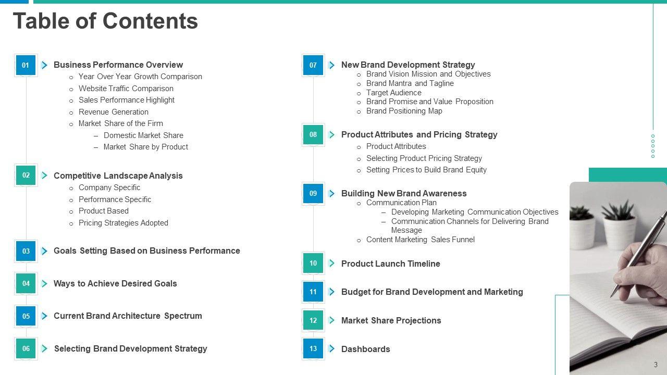This screenshot has height=375, width=667.
Task: Select the 07 section number icon
Action: point(313,65)
